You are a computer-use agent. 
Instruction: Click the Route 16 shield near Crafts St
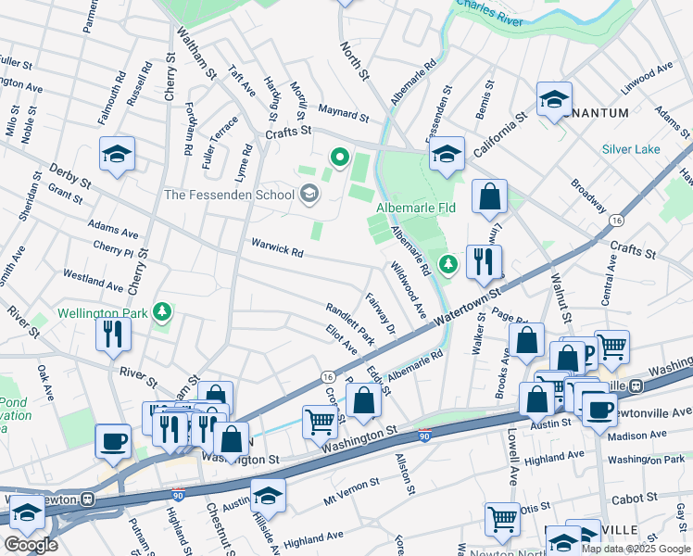tap(616, 220)
